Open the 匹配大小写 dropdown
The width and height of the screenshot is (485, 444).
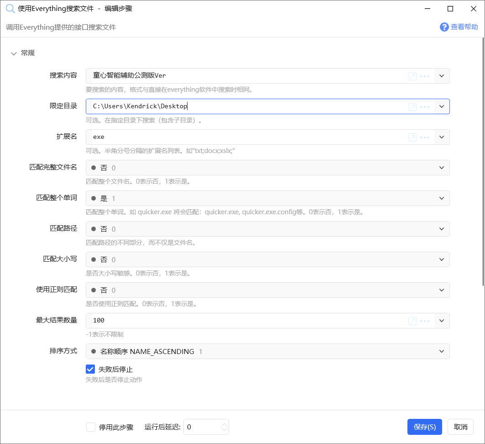click(x=267, y=259)
